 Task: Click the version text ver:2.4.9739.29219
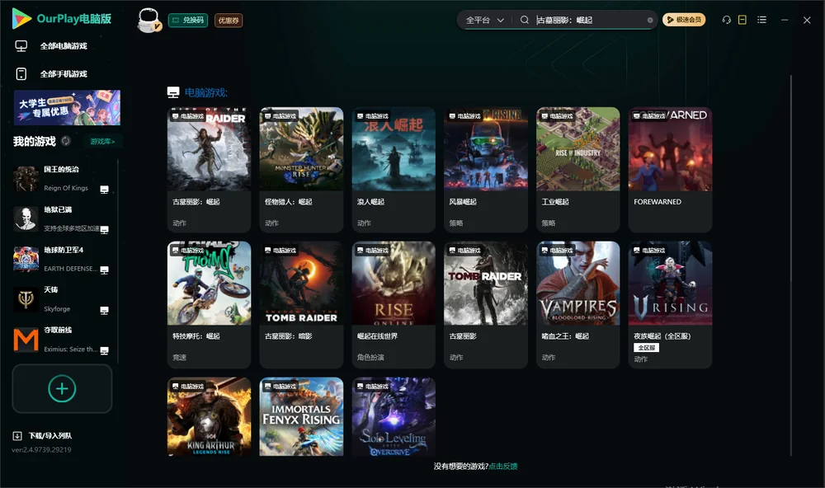tap(41, 450)
